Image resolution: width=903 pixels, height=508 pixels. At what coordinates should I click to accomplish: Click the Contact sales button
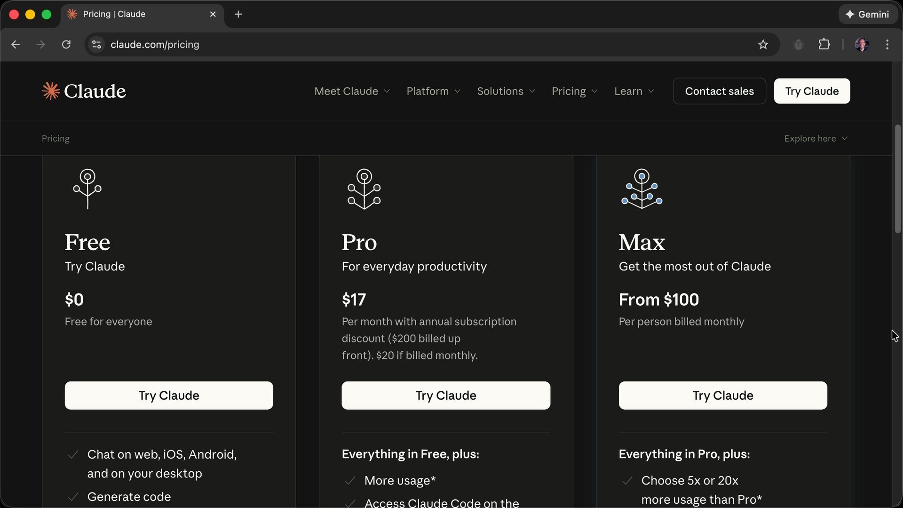[719, 91]
